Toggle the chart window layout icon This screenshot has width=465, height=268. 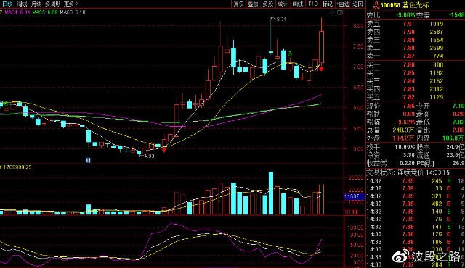tap(340, 12)
